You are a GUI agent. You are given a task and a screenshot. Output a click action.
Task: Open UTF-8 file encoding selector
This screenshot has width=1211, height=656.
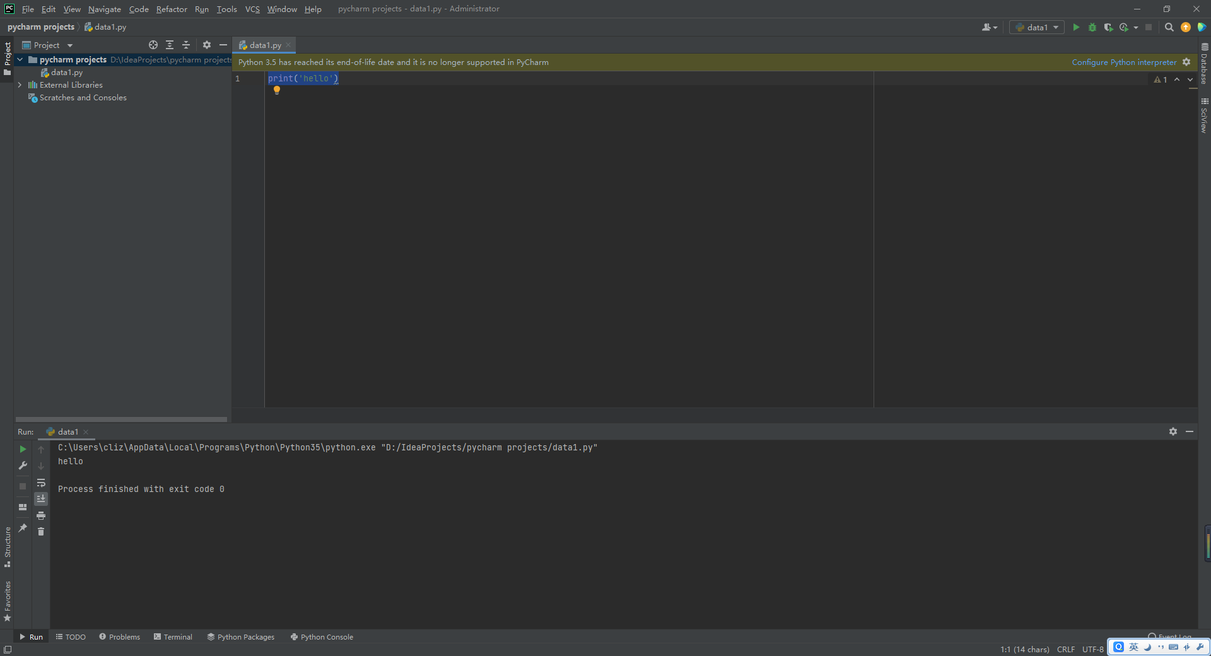[1093, 649]
